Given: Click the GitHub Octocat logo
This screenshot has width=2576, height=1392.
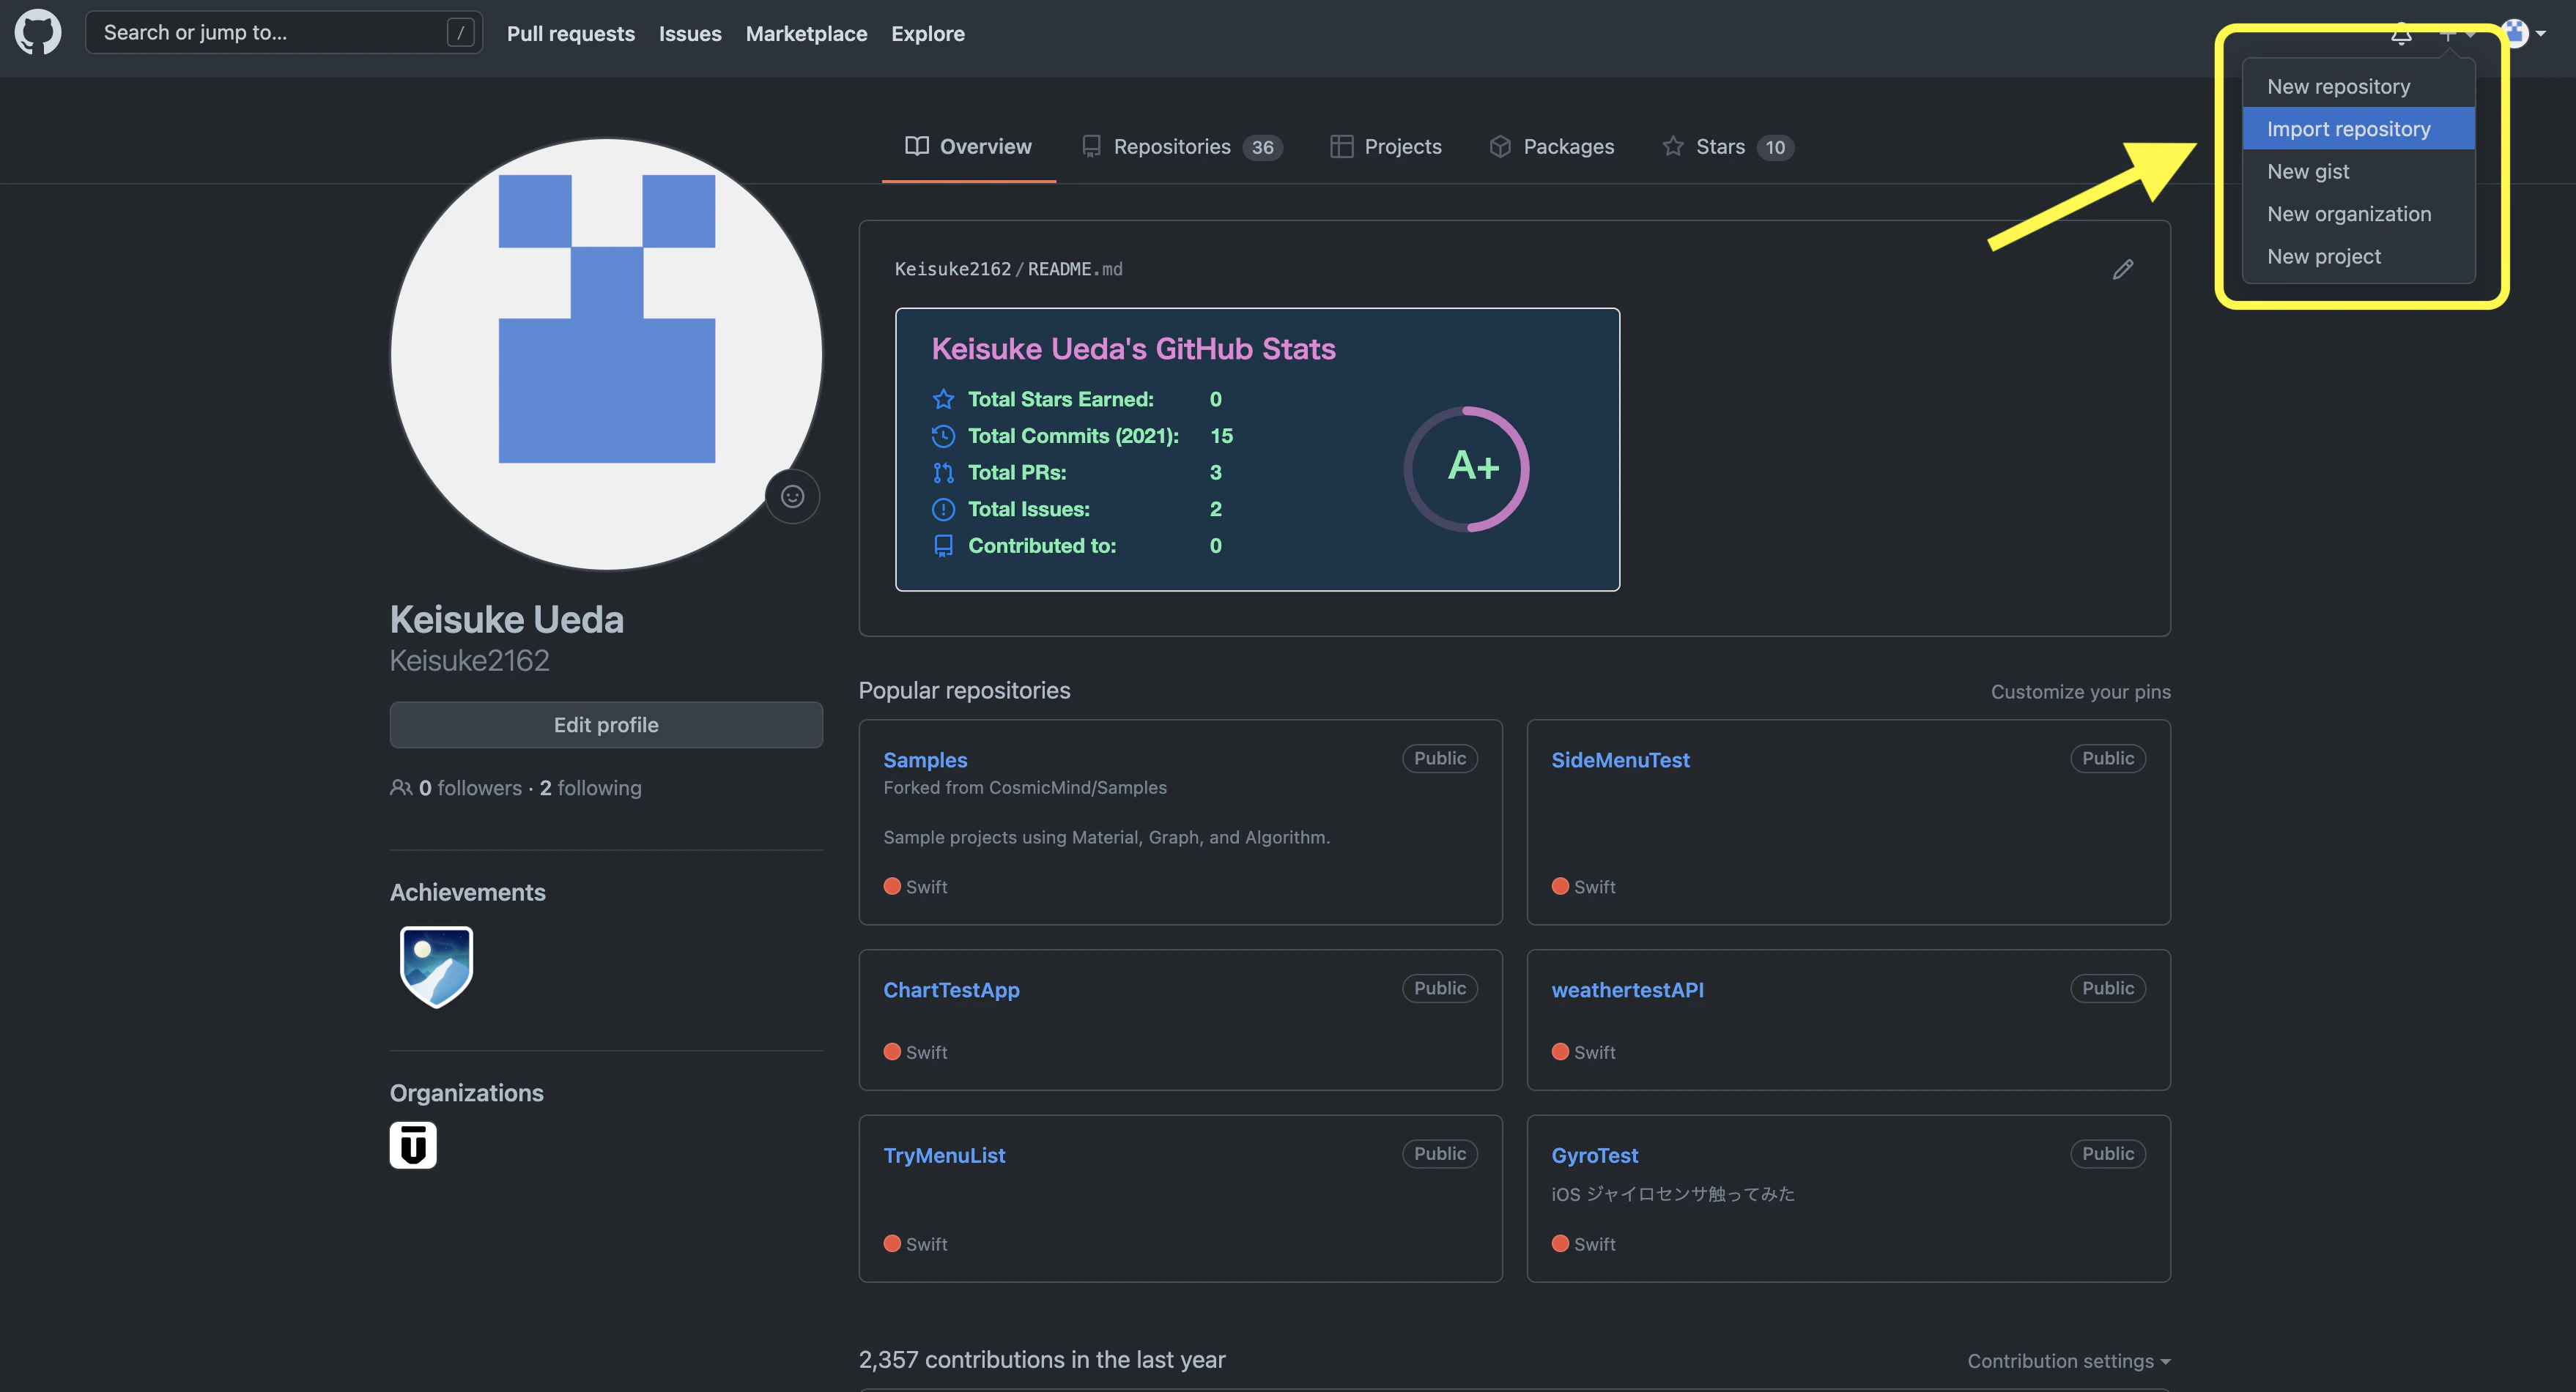Looking at the screenshot, I should (38, 33).
